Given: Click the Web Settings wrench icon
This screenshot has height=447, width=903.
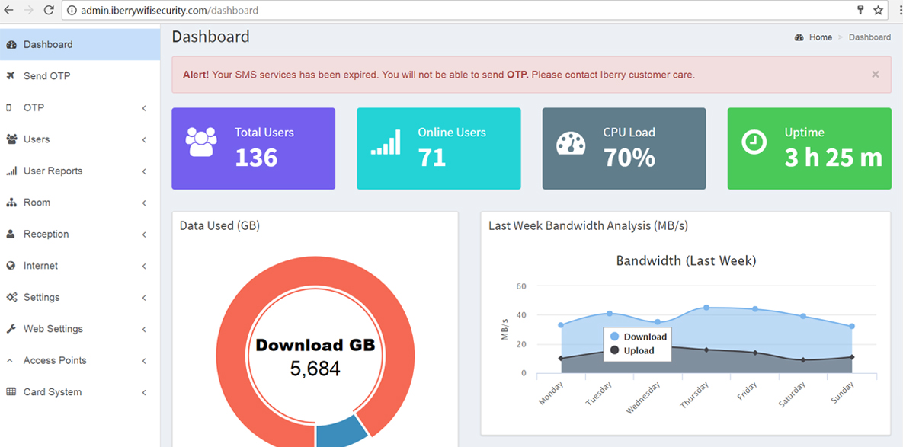Looking at the screenshot, I should tap(11, 329).
